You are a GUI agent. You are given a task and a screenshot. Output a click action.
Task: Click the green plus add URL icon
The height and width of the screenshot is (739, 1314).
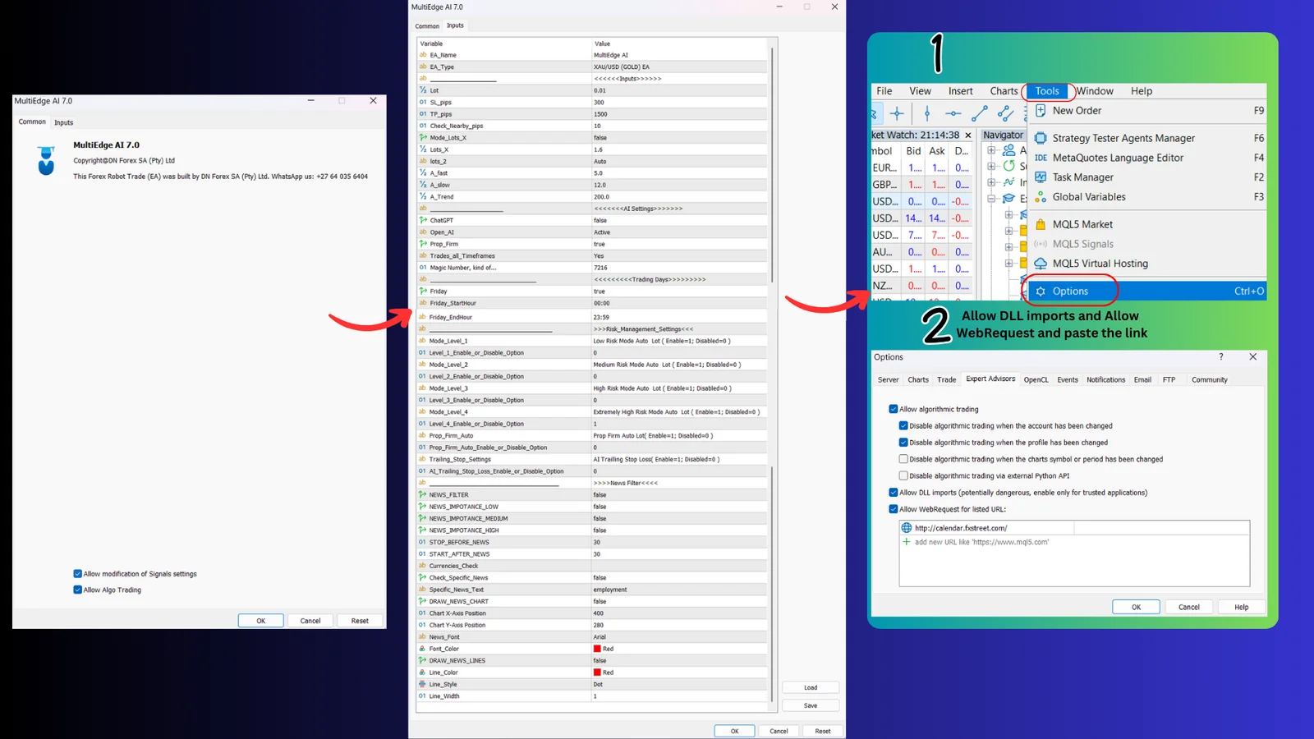tap(907, 542)
